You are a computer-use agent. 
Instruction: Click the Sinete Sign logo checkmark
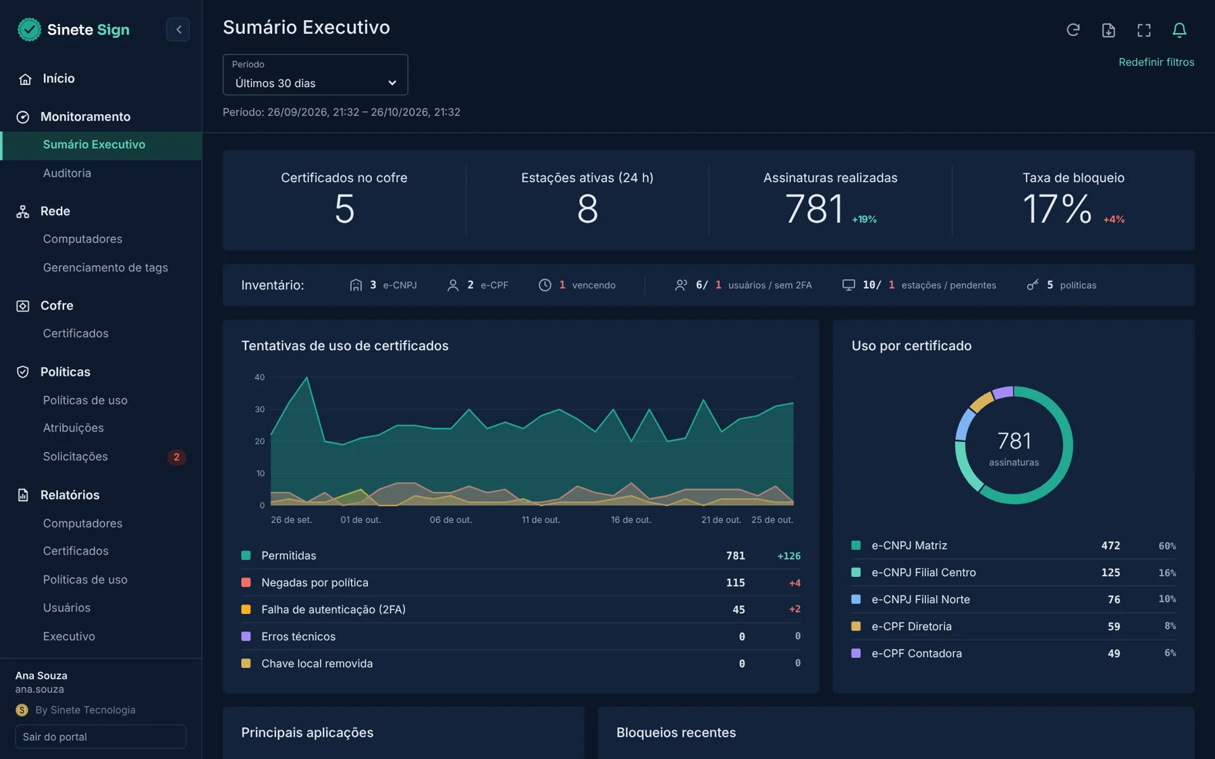(29, 29)
